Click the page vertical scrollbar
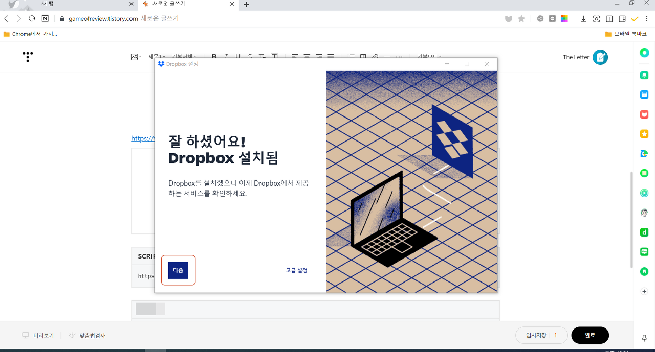This screenshot has height=352, width=655. [x=631, y=220]
